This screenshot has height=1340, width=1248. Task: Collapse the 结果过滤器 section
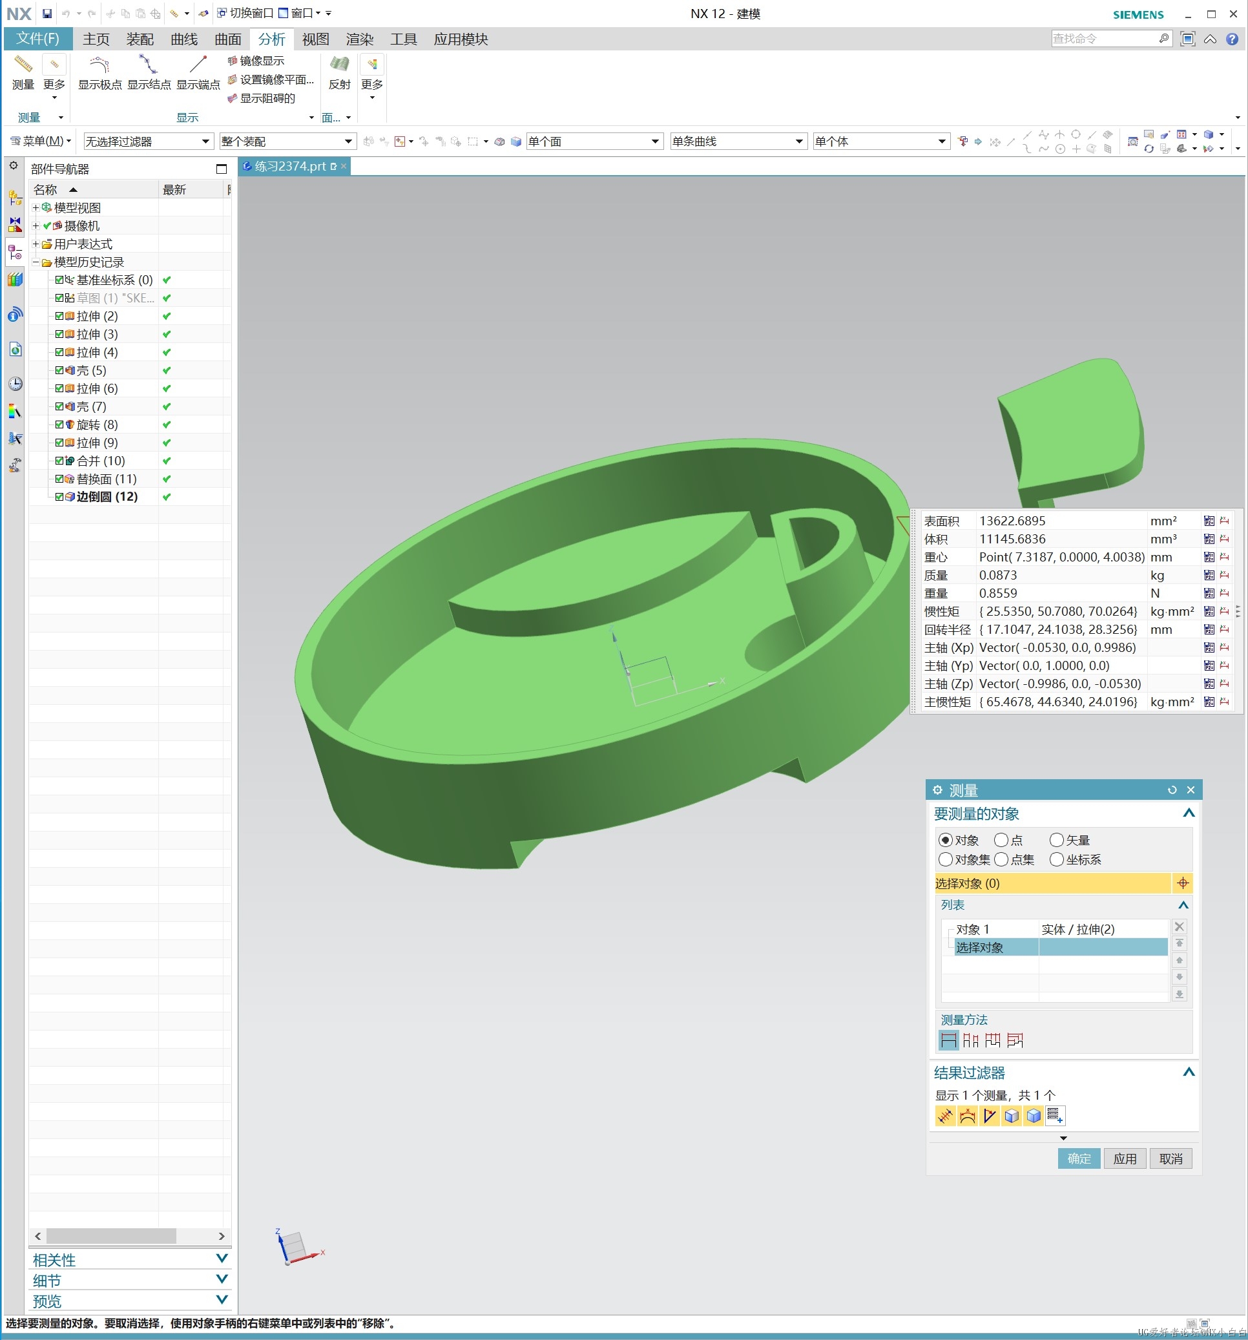(1189, 1072)
